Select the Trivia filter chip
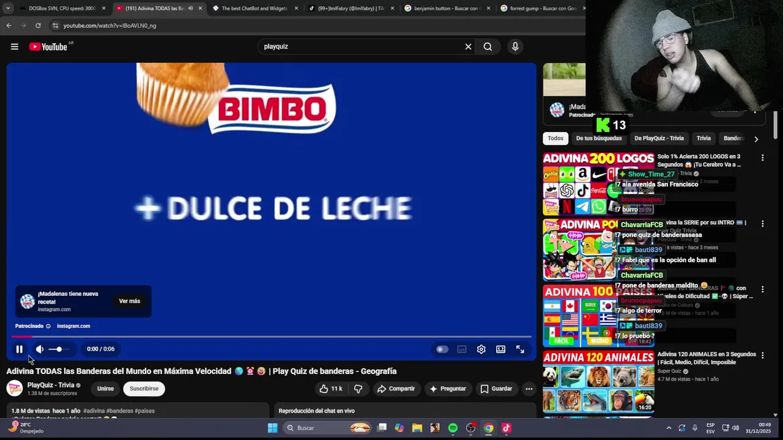 coord(703,138)
